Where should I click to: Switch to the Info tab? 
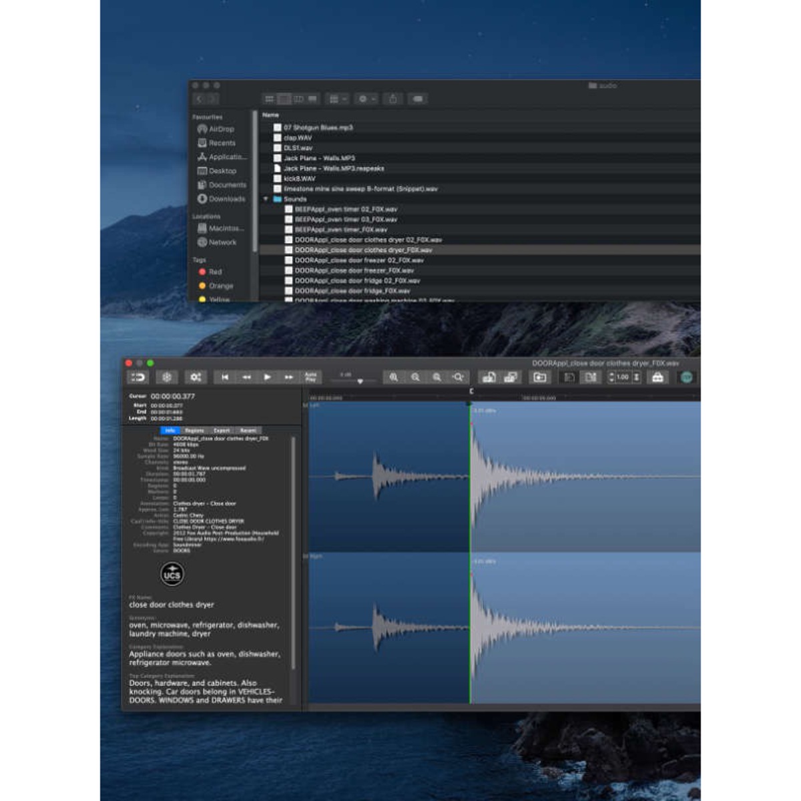coord(170,431)
